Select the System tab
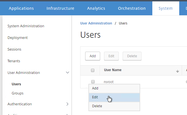This screenshot has width=187, height=115. (166, 8)
